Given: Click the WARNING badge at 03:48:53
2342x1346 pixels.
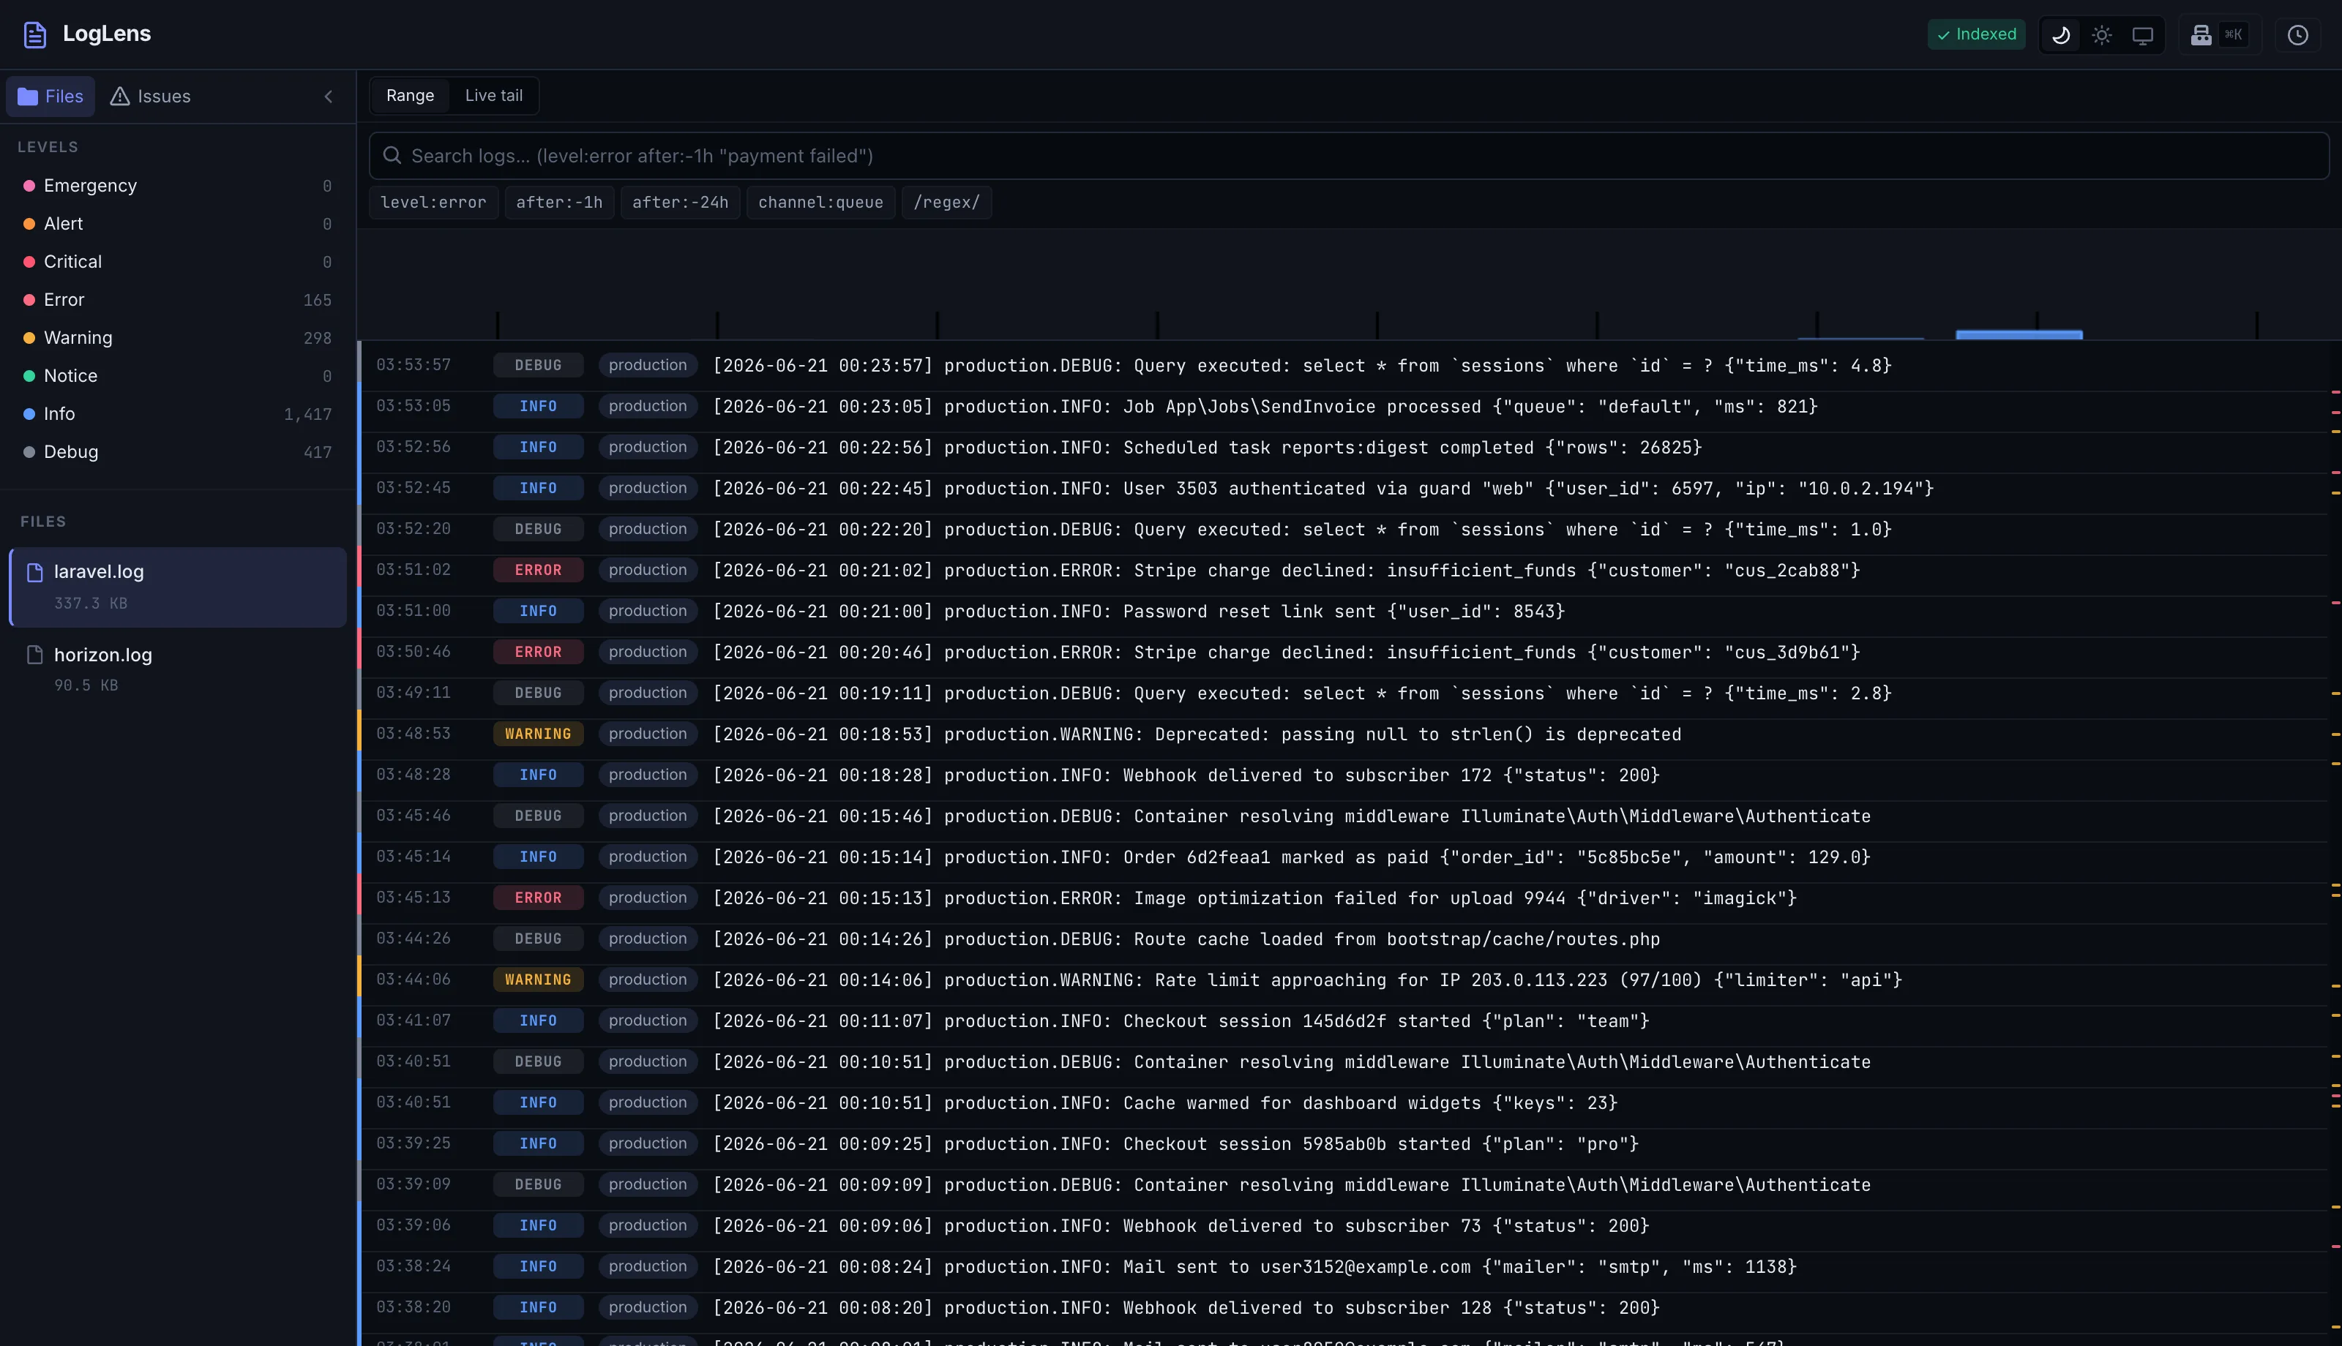Looking at the screenshot, I should (538, 734).
